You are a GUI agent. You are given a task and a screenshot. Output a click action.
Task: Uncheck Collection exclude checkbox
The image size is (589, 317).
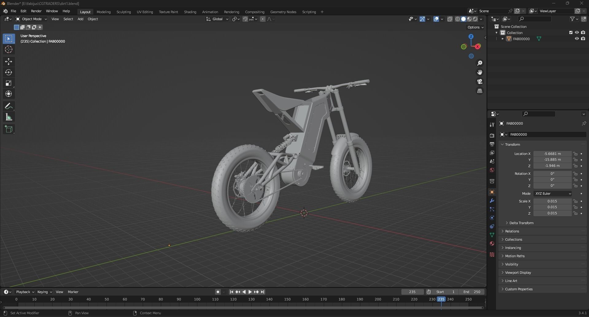click(x=571, y=32)
